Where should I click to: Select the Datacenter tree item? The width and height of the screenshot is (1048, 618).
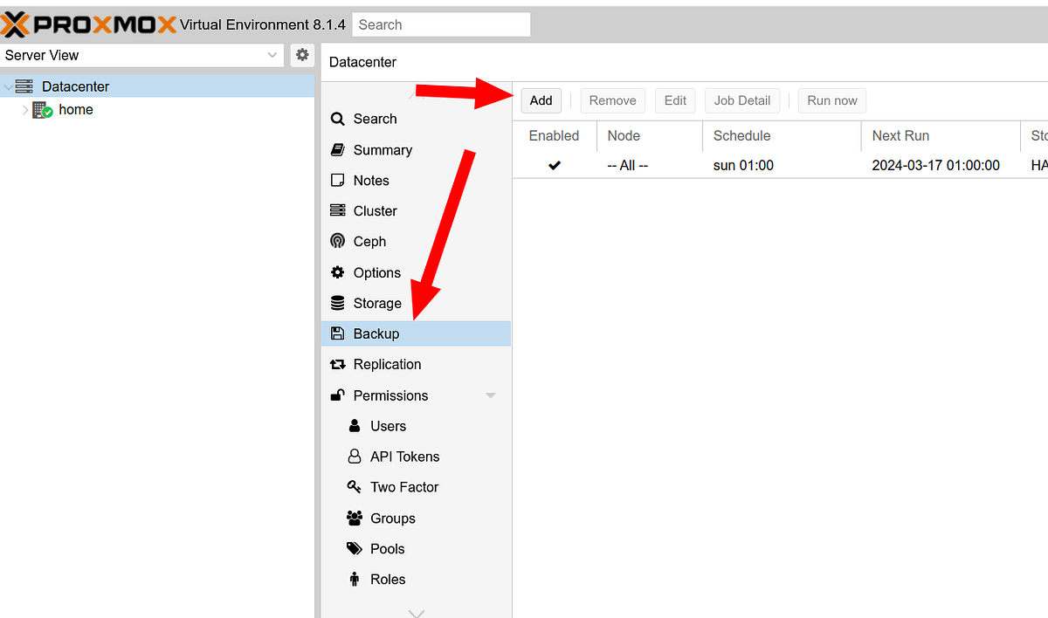click(x=73, y=86)
